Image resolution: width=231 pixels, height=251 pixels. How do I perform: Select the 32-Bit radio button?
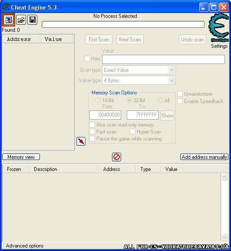coord(129,100)
